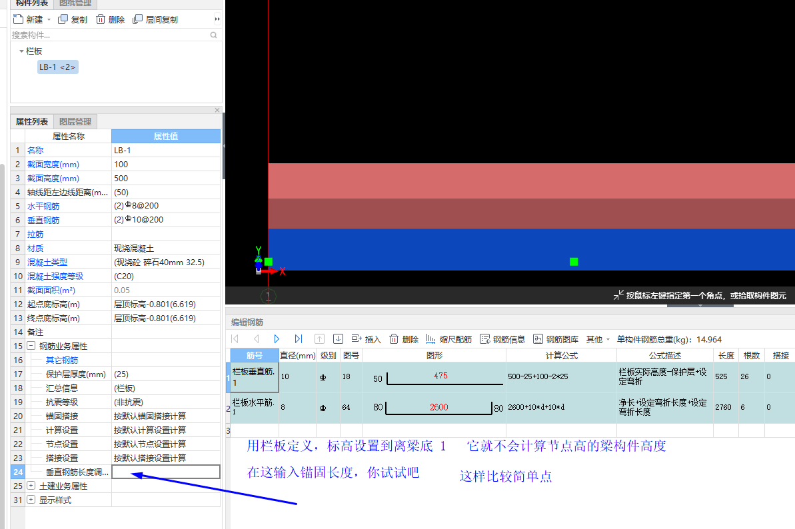Expand the 显示样式 group

click(x=31, y=500)
